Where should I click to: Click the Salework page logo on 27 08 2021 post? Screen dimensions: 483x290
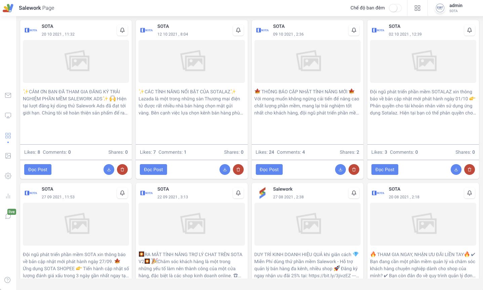pos(263,193)
